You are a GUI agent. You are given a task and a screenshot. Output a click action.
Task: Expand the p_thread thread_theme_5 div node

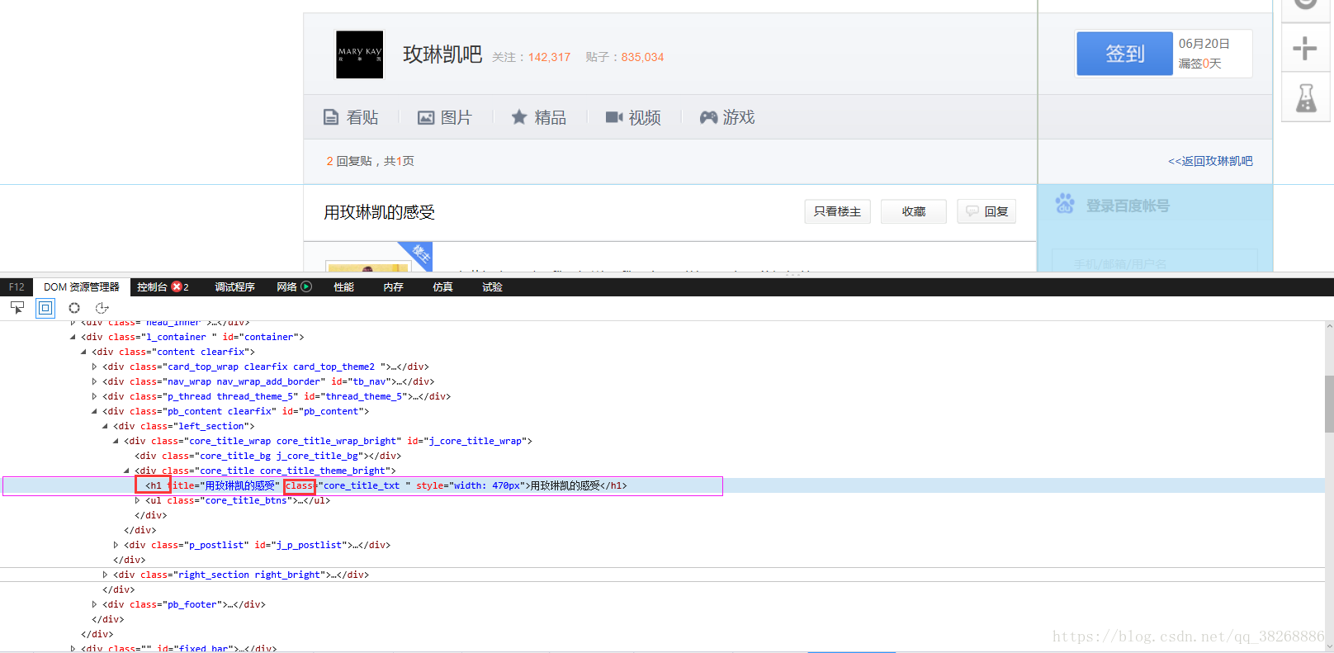click(94, 396)
